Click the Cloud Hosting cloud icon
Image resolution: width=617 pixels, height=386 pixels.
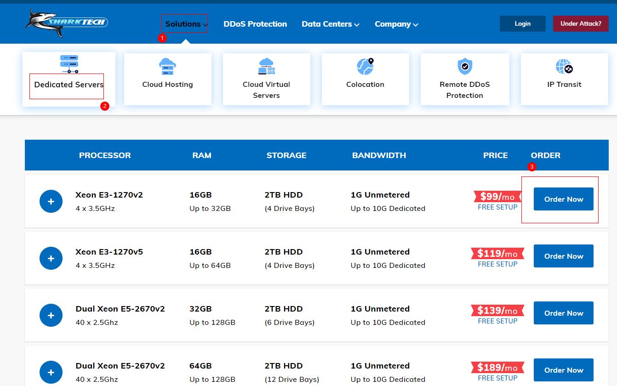click(x=167, y=67)
